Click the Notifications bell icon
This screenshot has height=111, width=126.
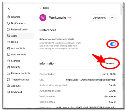(8, 23)
